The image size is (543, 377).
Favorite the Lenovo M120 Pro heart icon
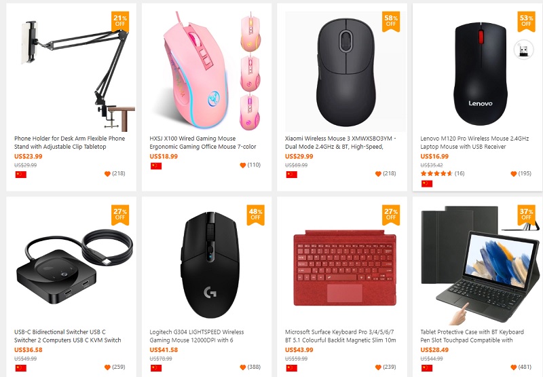(514, 174)
